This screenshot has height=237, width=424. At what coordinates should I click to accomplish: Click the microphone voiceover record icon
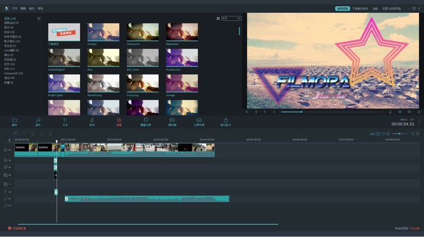tap(390, 112)
